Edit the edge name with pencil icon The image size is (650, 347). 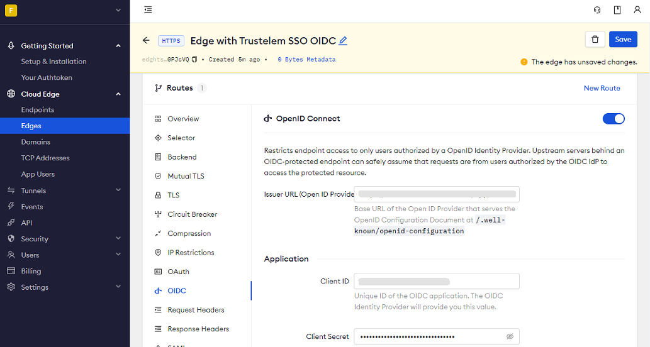pyautogui.click(x=343, y=41)
